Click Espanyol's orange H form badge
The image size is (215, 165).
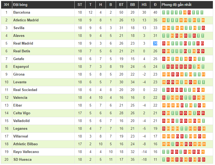[x=199, y=66]
